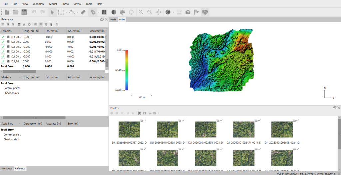The height and width of the screenshot is (175, 341).
Task: Click the Reference settings wrench icon
Action: tap(57, 24)
